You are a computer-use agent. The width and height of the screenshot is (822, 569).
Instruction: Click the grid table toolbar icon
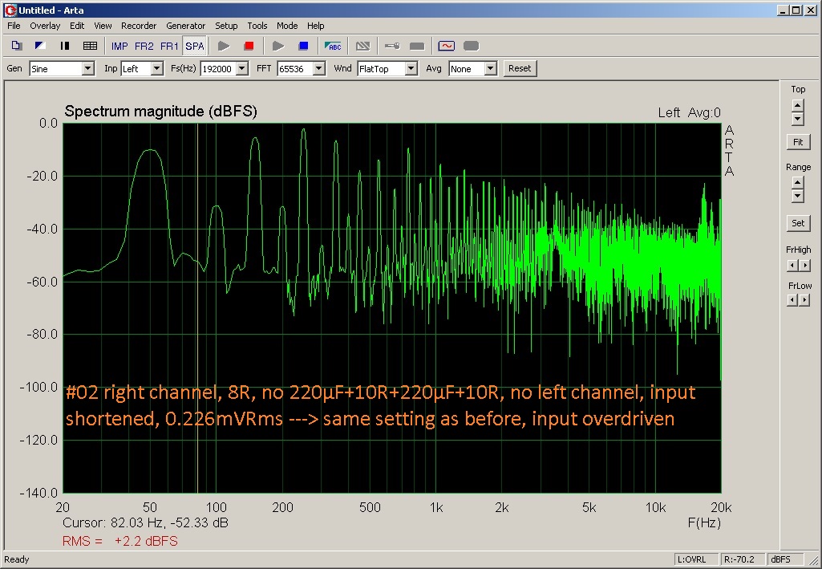(x=90, y=47)
